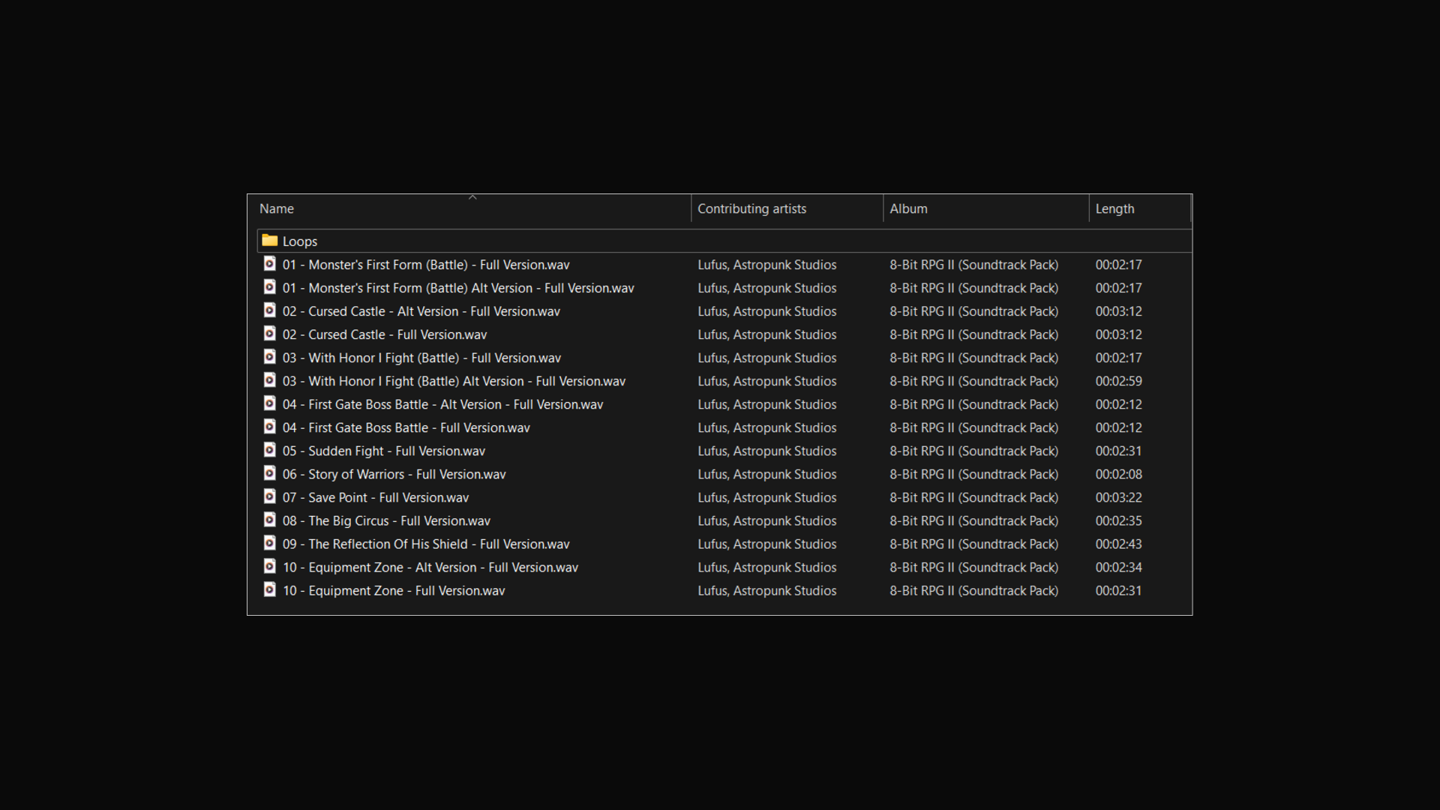Click the artist cell for 02 - Cursed Castle - Alt Version
This screenshot has width=1440, height=810.
click(766, 311)
